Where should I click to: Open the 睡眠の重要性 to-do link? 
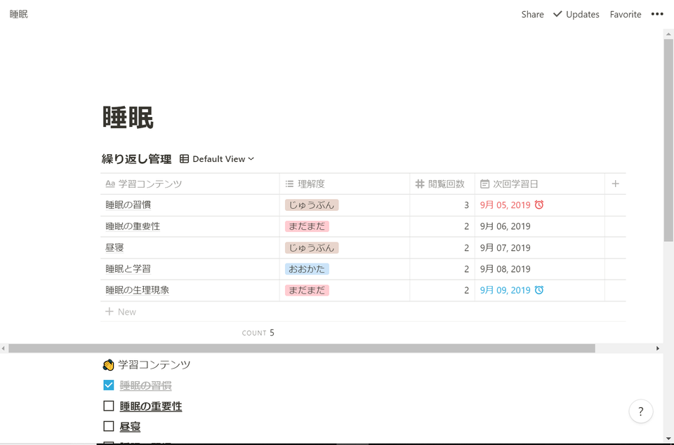(151, 406)
